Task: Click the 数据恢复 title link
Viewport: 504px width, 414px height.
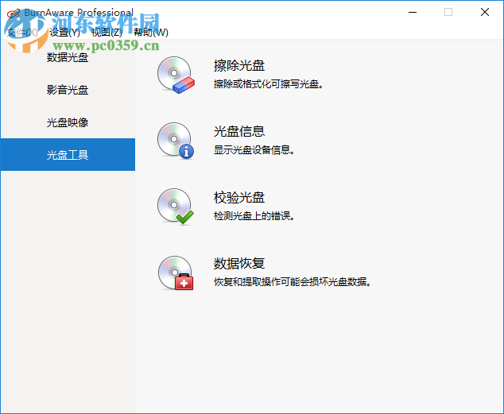Action: coord(239,263)
